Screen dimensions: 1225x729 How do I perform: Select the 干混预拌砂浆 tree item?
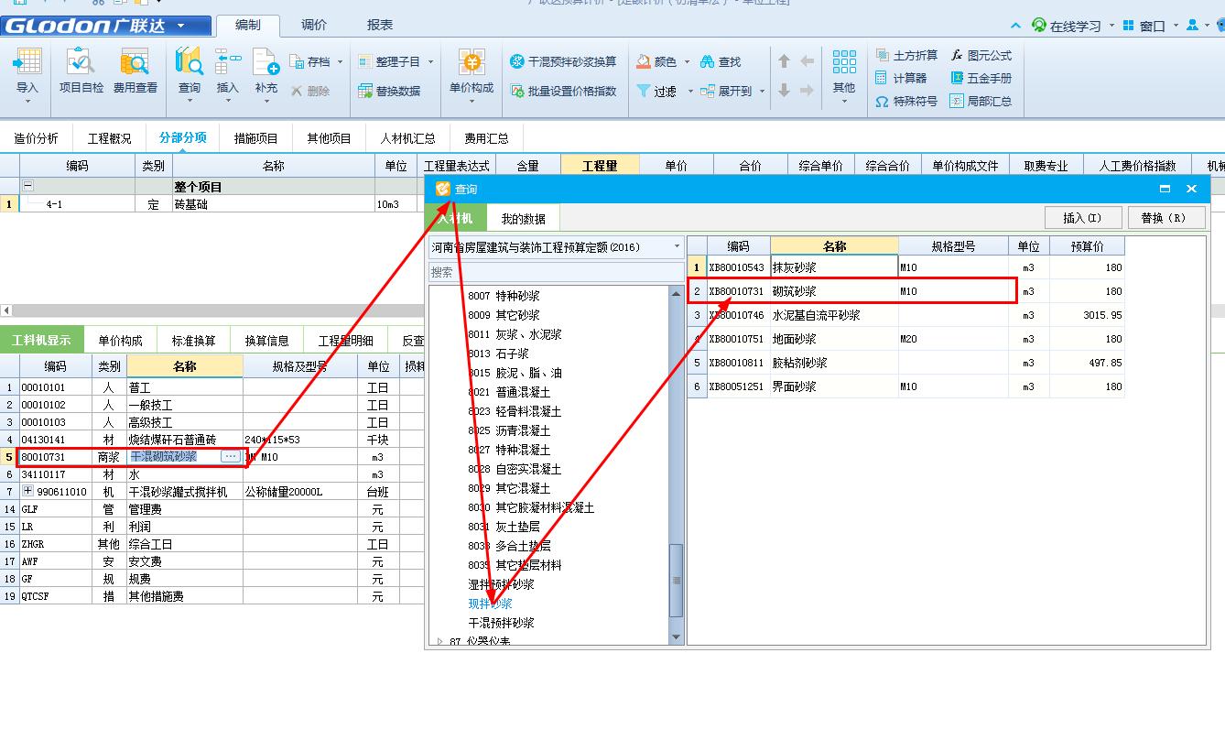click(x=502, y=623)
